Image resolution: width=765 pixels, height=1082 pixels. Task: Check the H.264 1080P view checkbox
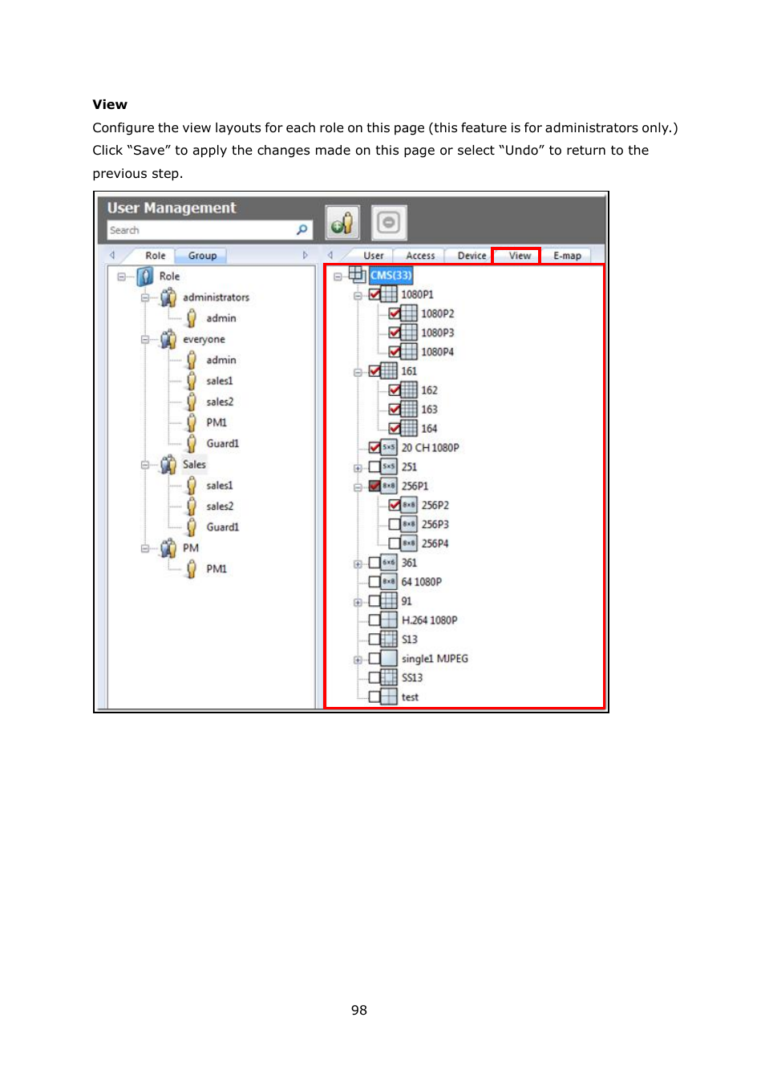(374, 620)
